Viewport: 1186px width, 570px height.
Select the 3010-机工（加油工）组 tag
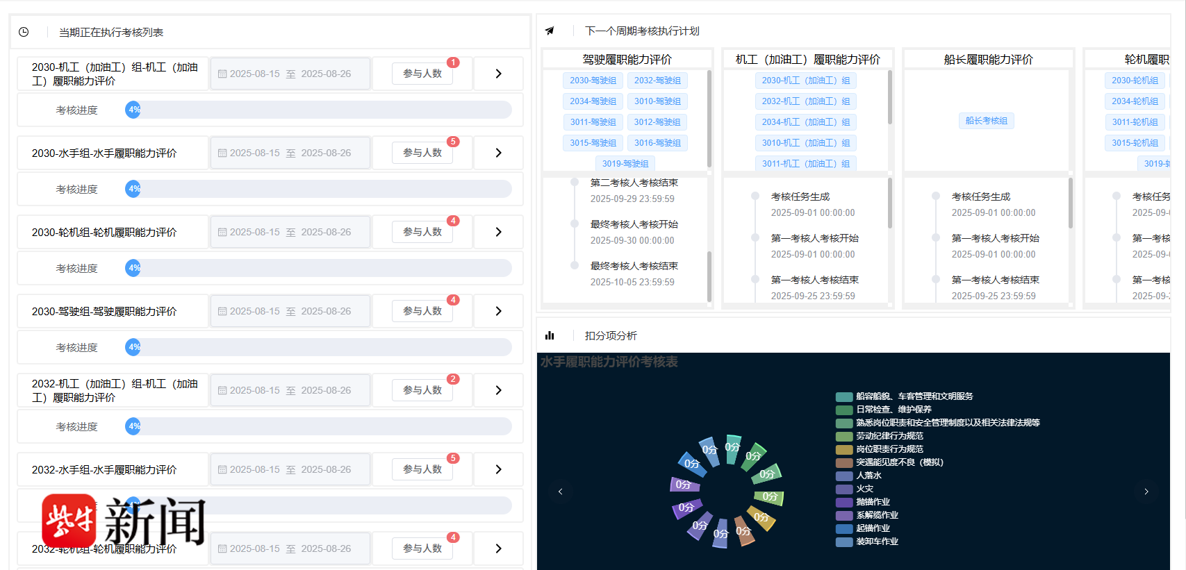tap(806, 143)
